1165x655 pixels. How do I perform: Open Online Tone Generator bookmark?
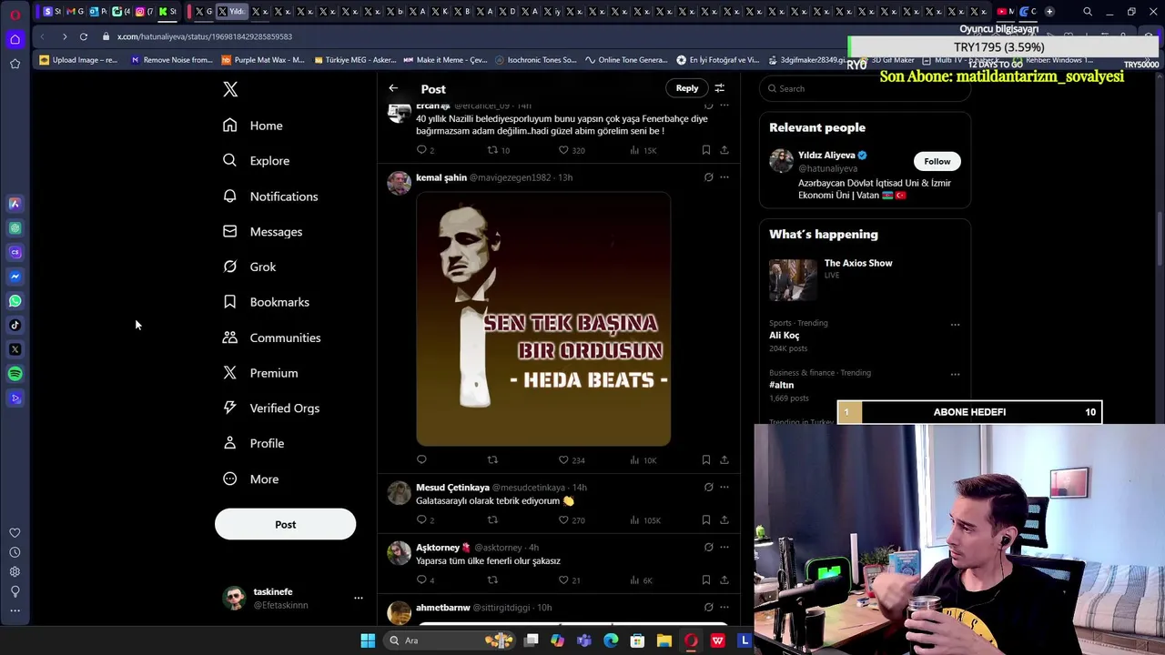pyautogui.click(x=626, y=60)
